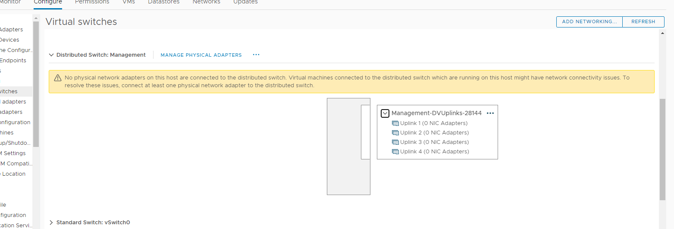674x229 pixels.
Task: Click the Uplink 3 adapter icon
Action: (395, 142)
